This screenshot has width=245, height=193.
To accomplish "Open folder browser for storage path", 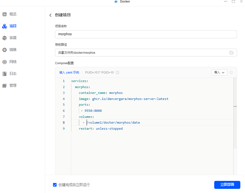I will [232, 53].
